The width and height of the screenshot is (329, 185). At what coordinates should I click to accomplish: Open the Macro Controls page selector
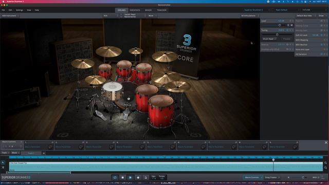[12, 146]
